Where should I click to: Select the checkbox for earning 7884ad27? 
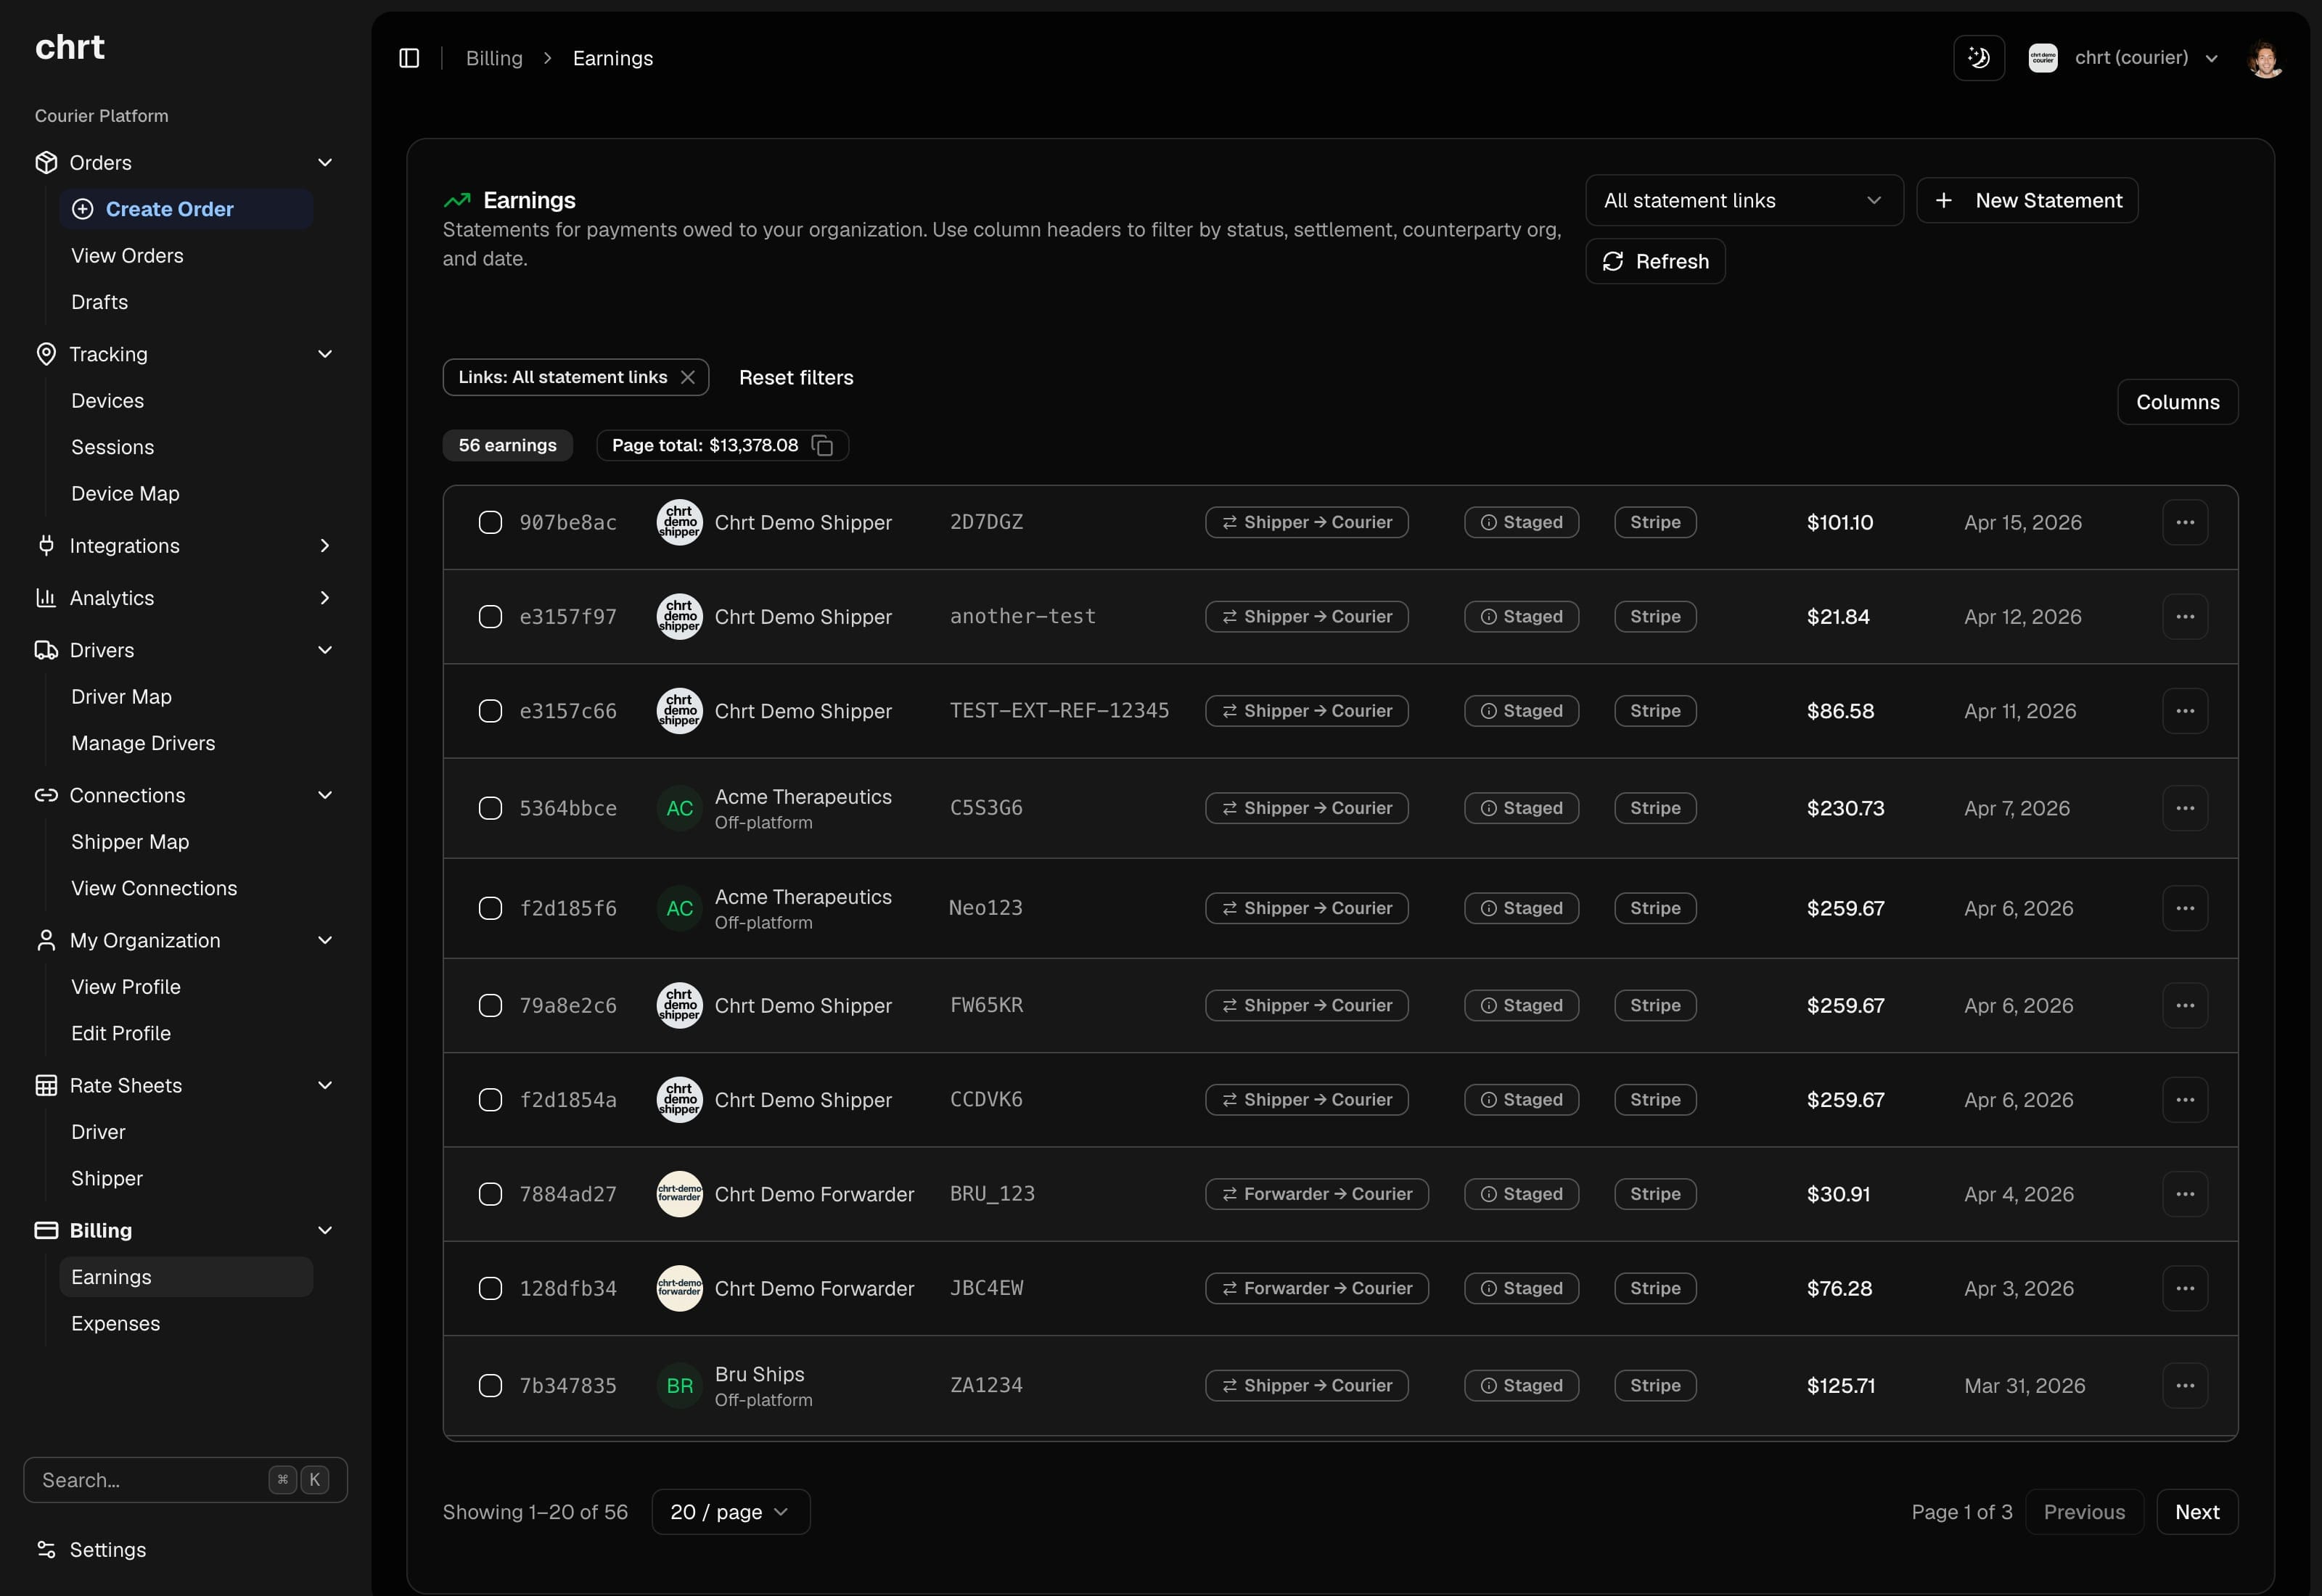coord(490,1194)
